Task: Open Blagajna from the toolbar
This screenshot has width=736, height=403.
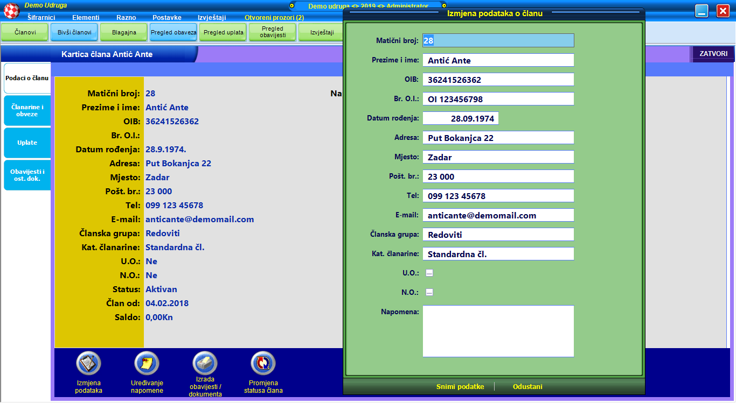Action: point(124,32)
